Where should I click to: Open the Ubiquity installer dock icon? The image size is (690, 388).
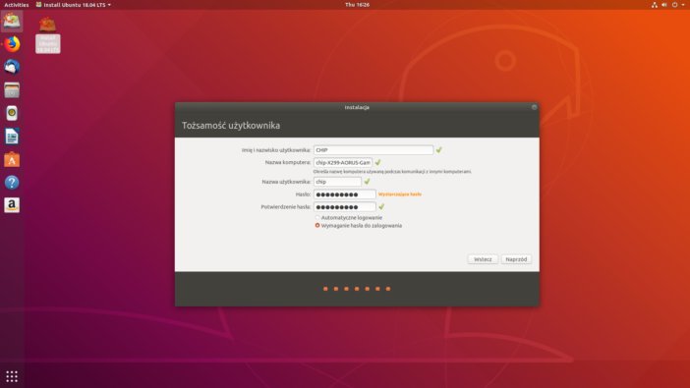tap(12, 21)
